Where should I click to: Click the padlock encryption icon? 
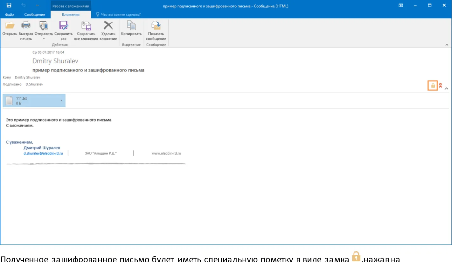(x=433, y=86)
